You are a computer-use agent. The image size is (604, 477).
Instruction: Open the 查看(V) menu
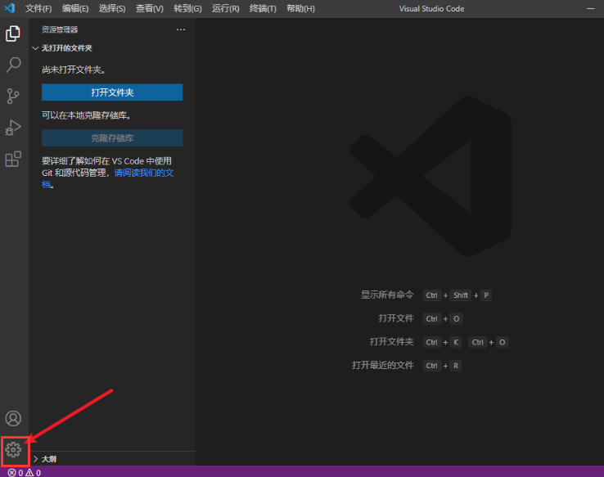(x=149, y=8)
